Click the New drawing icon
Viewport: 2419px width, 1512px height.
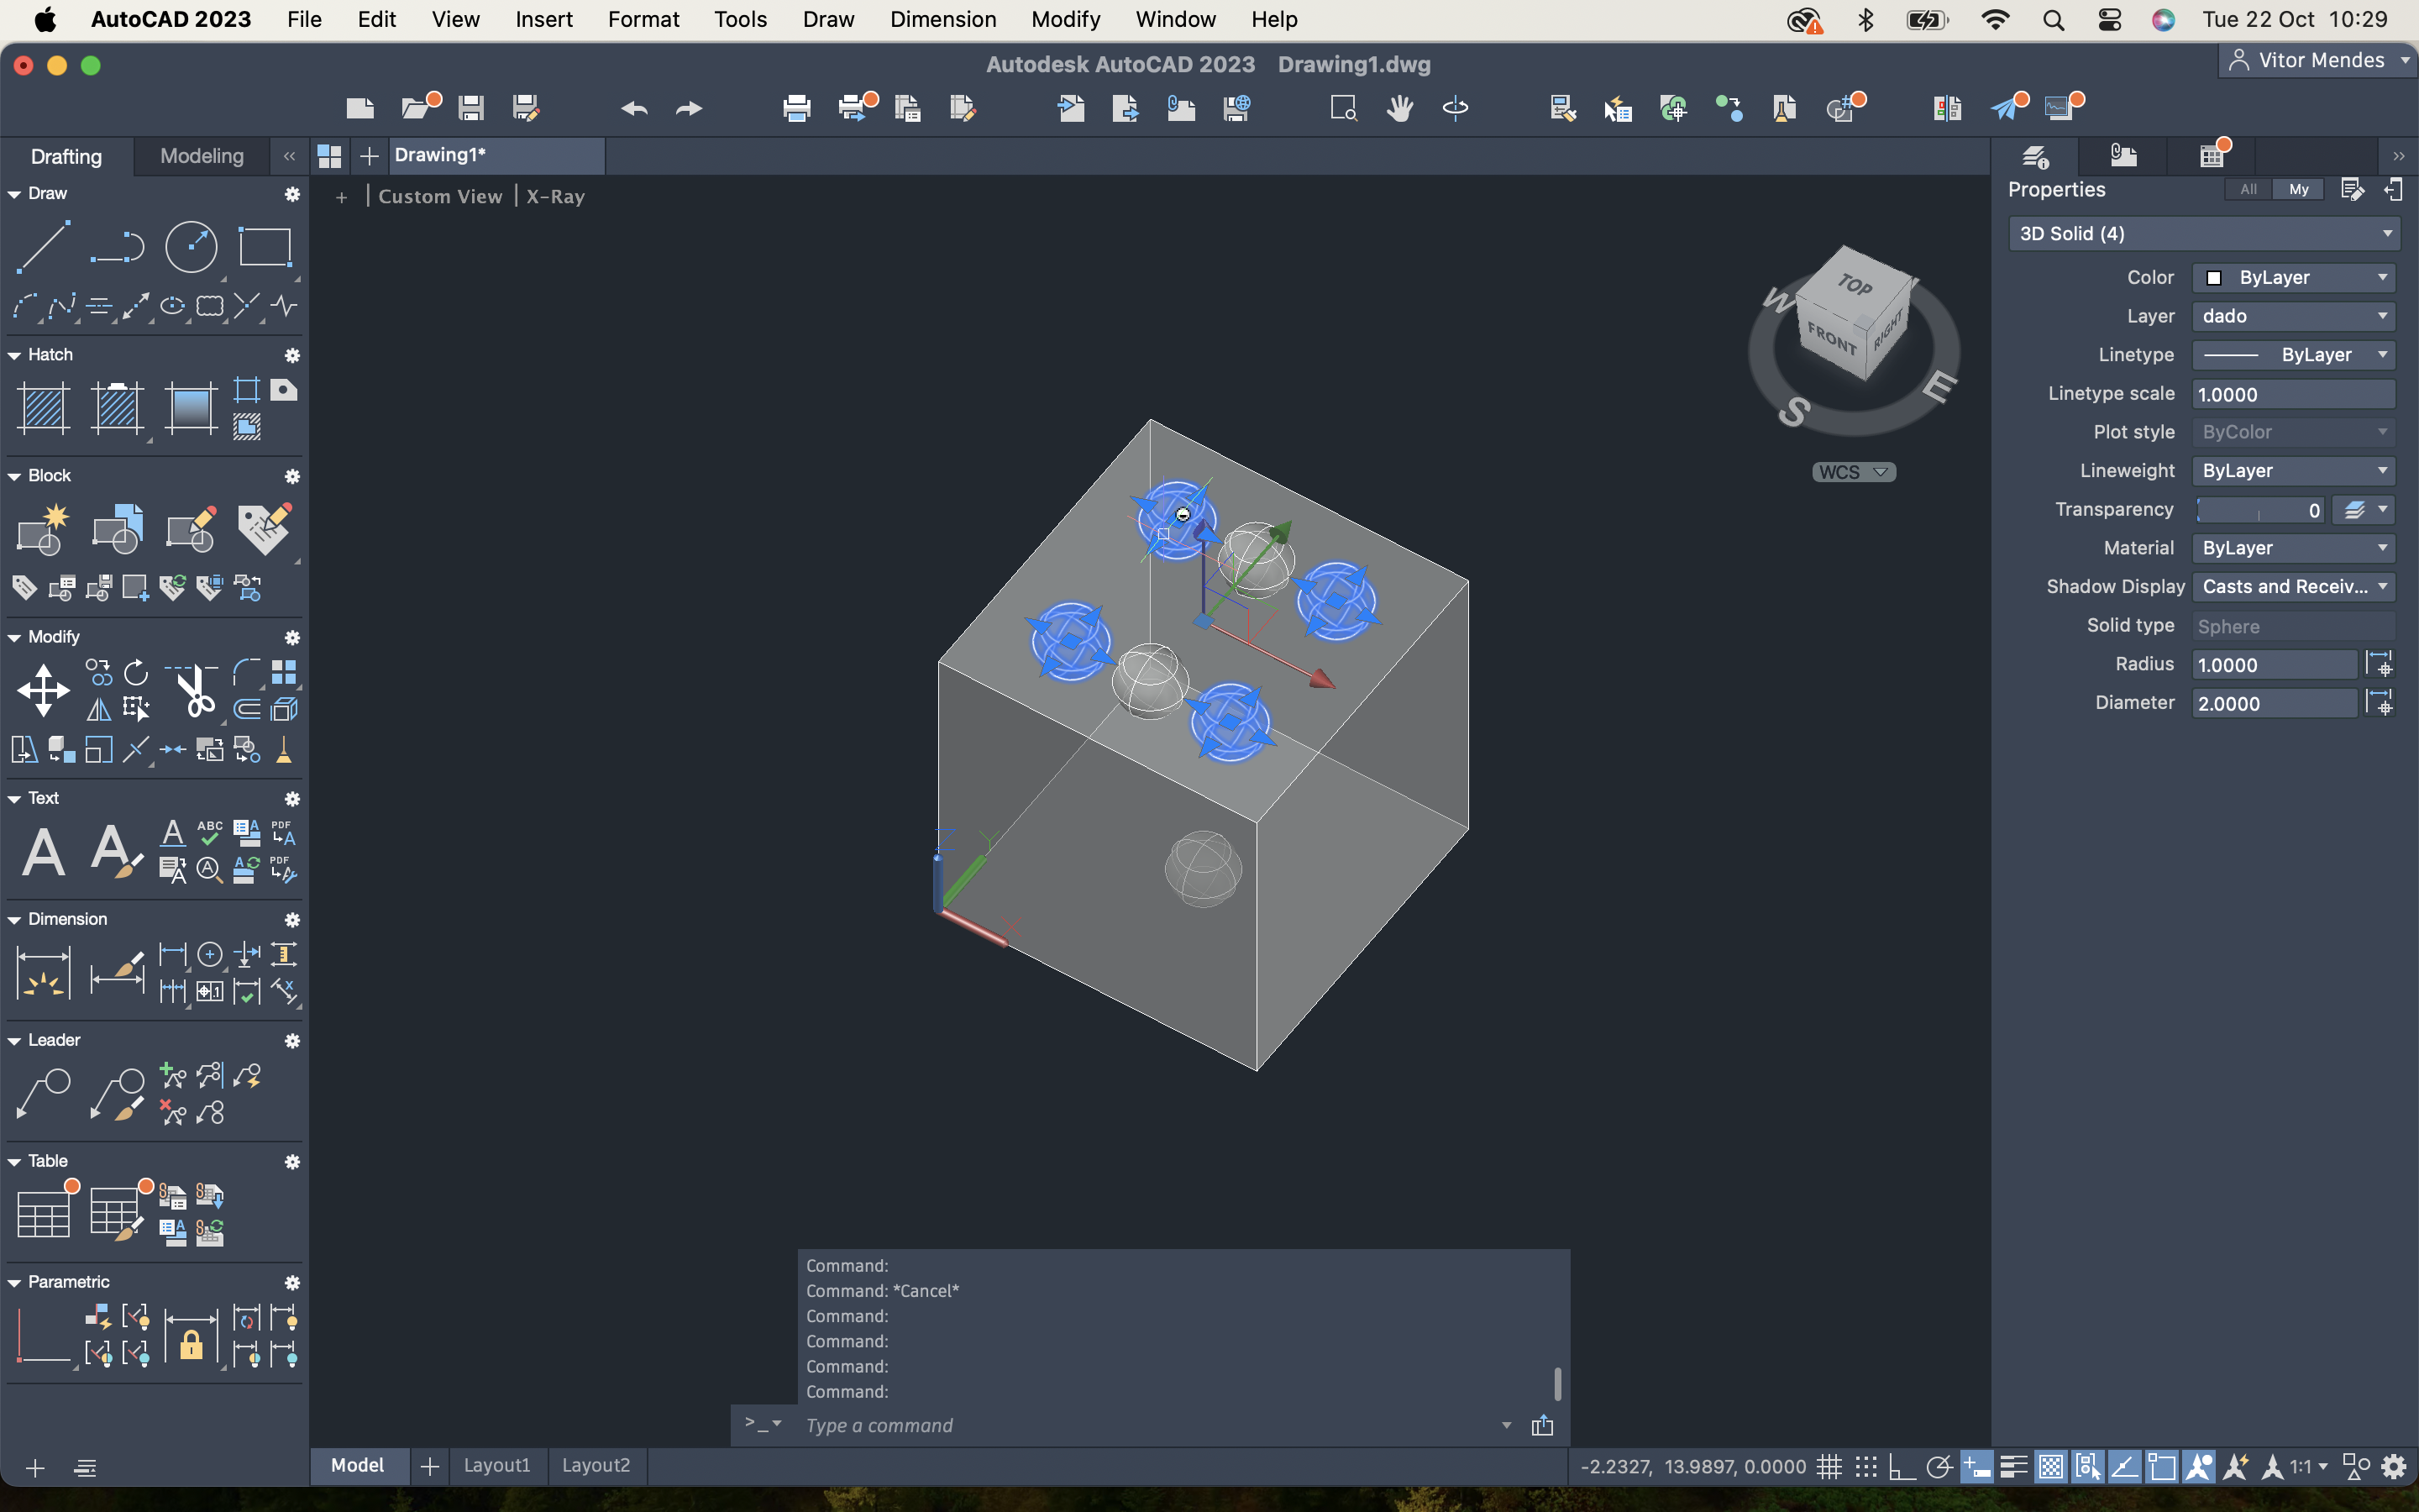tap(359, 108)
